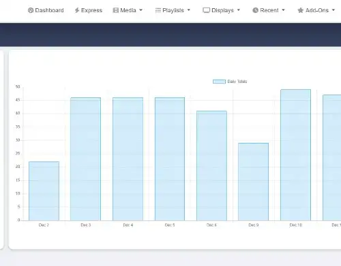Screen dimensions: 341x266
Task: Select the Dec 6 bar
Action: point(211,165)
